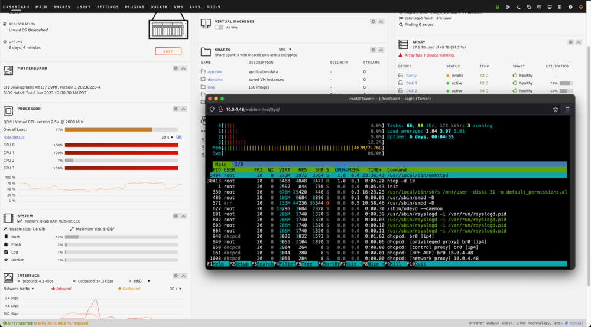
Task: Open processor 30 s interval dropdown
Action: click(167, 138)
